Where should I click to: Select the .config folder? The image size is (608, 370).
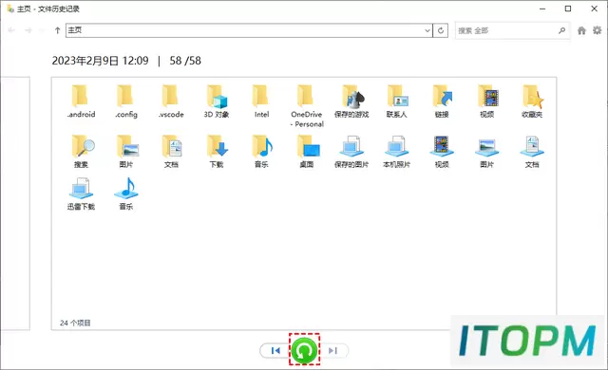click(126, 102)
